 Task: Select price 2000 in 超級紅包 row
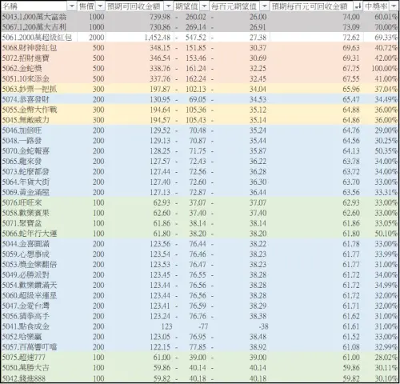coord(91,38)
